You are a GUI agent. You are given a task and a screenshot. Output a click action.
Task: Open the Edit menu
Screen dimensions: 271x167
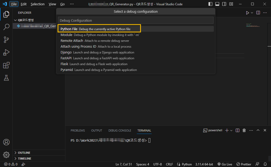tap(24, 4)
